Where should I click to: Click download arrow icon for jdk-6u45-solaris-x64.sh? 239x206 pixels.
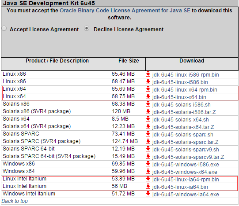[x=148, y=119]
